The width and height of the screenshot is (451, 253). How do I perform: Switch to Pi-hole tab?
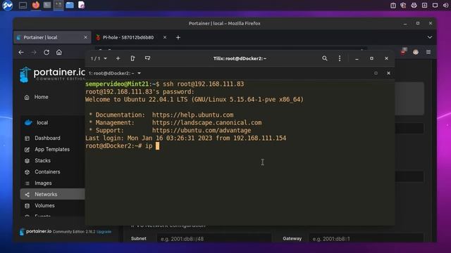click(x=128, y=37)
